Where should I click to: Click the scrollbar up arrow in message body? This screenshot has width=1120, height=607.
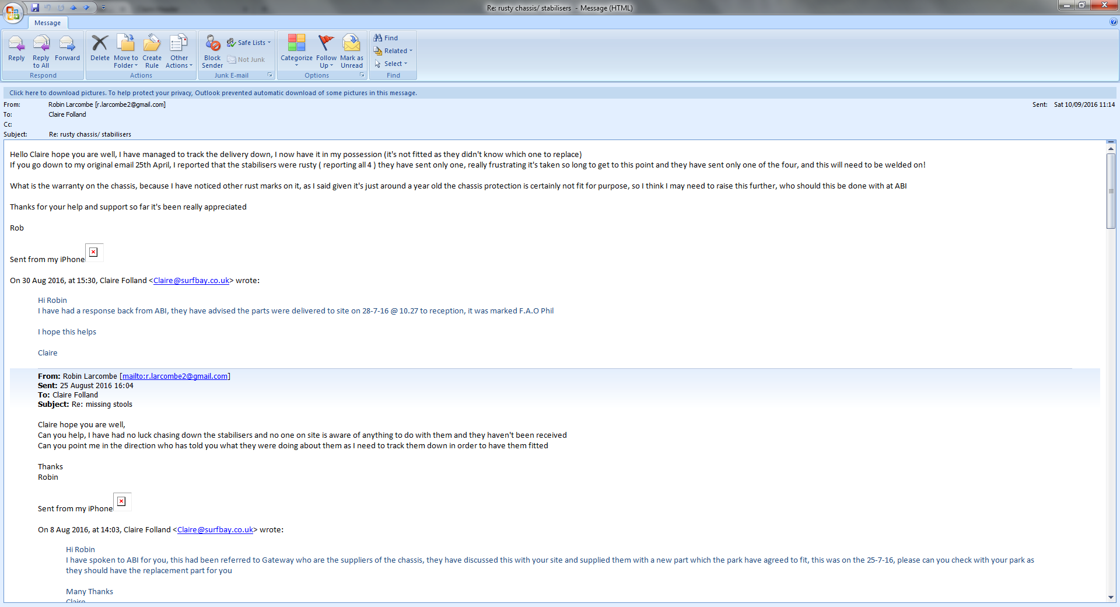pos(1111,148)
